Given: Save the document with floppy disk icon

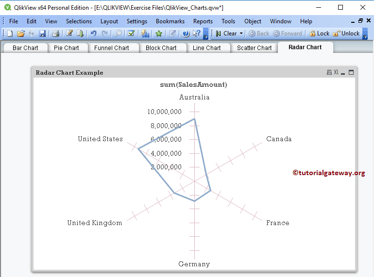Looking at the screenshot, I should pyautogui.click(x=42, y=33).
